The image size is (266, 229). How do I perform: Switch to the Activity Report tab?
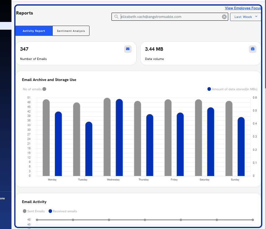tap(34, 31)
